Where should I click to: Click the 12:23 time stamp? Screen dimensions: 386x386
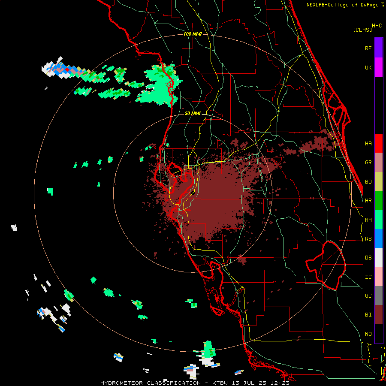[280, 383]
